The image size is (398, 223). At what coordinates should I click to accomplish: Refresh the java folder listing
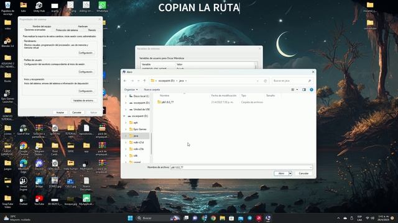coord(266,81)
